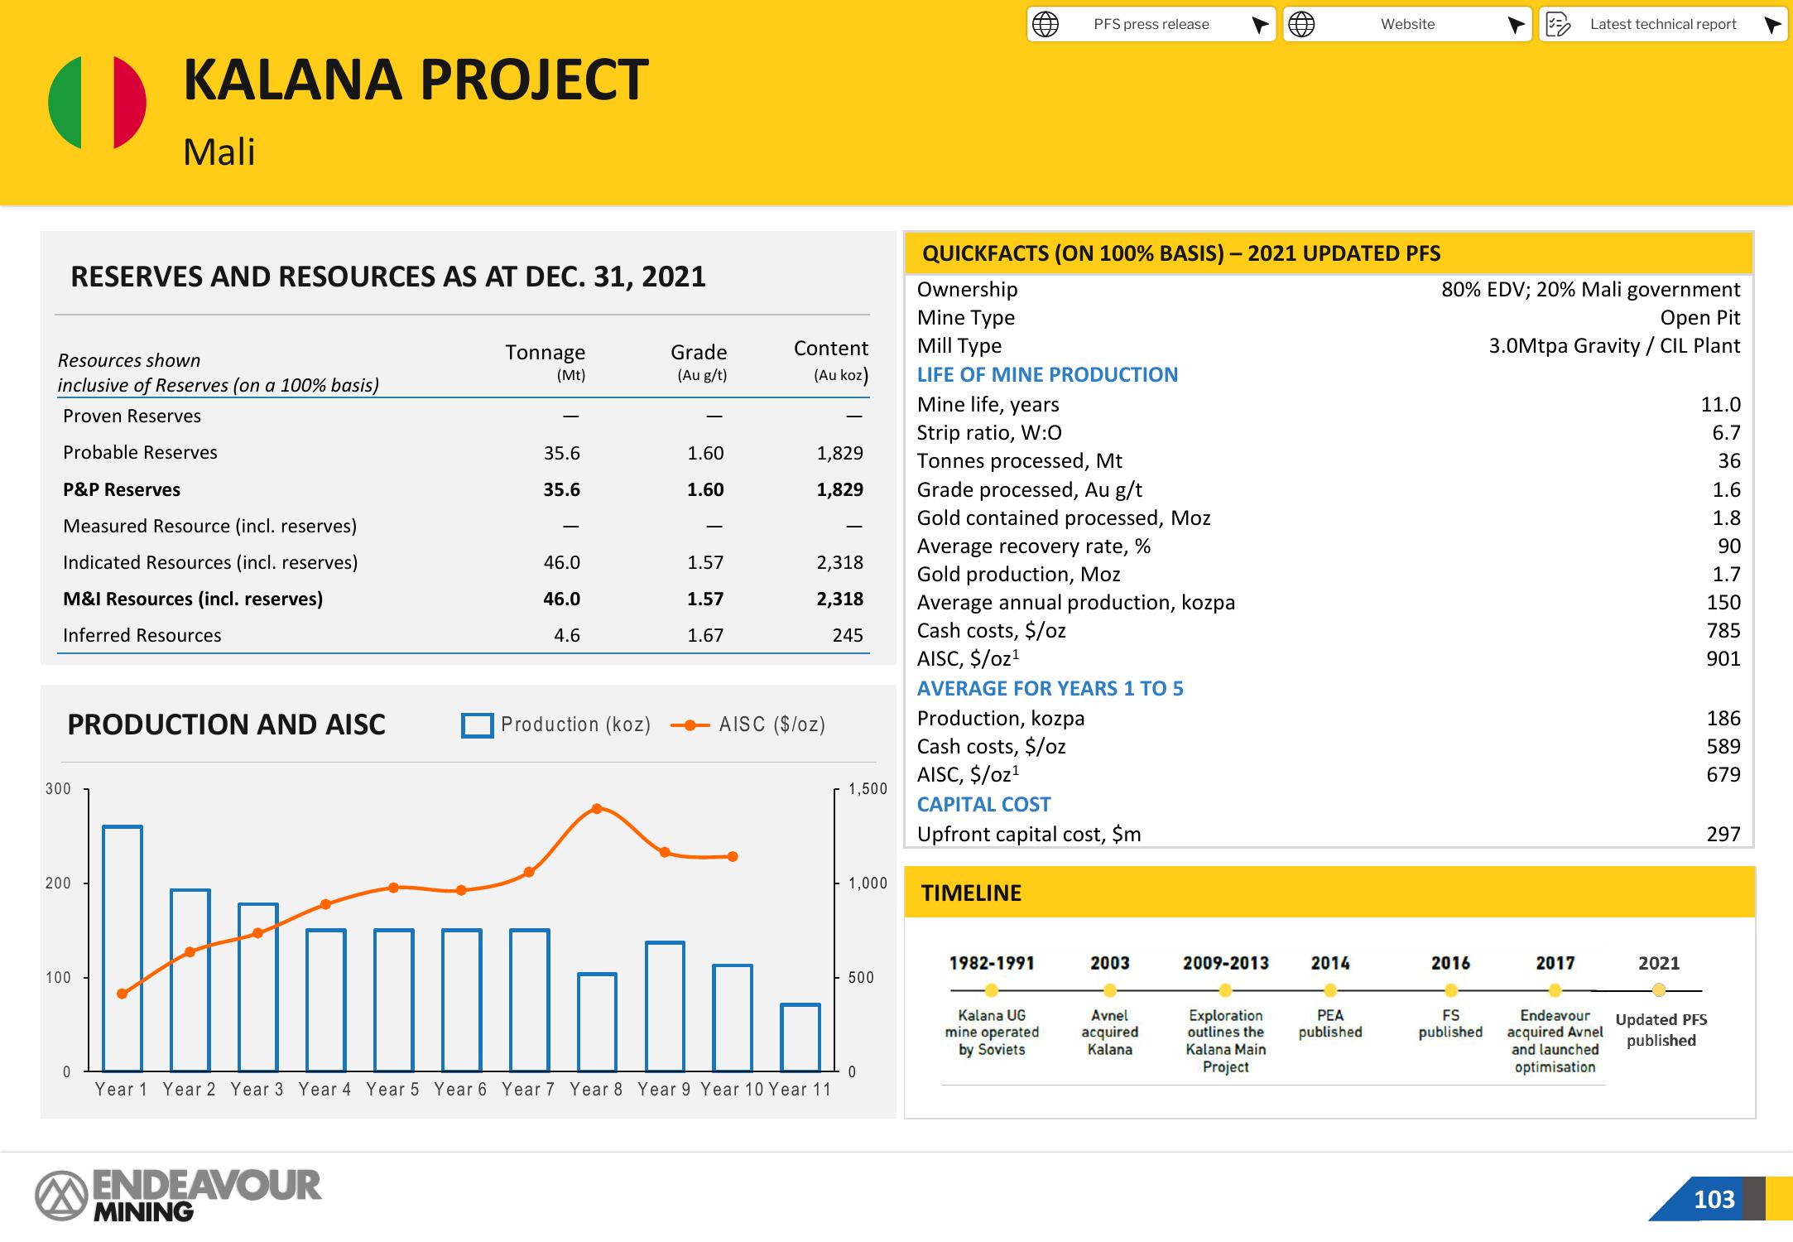Click the Year 8 AISC peak point
Screen dimensions: 1793x1242
click(x=597, y=808)
